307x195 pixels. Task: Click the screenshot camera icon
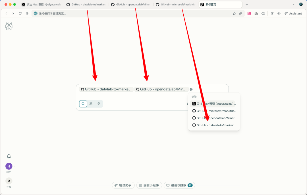click(256, 13)
